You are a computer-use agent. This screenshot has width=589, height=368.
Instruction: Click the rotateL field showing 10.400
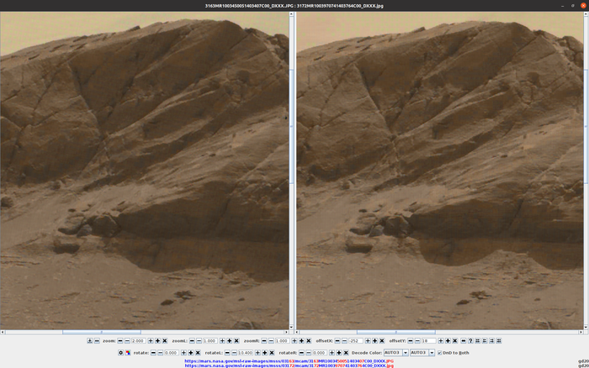(x=246, y=353)
